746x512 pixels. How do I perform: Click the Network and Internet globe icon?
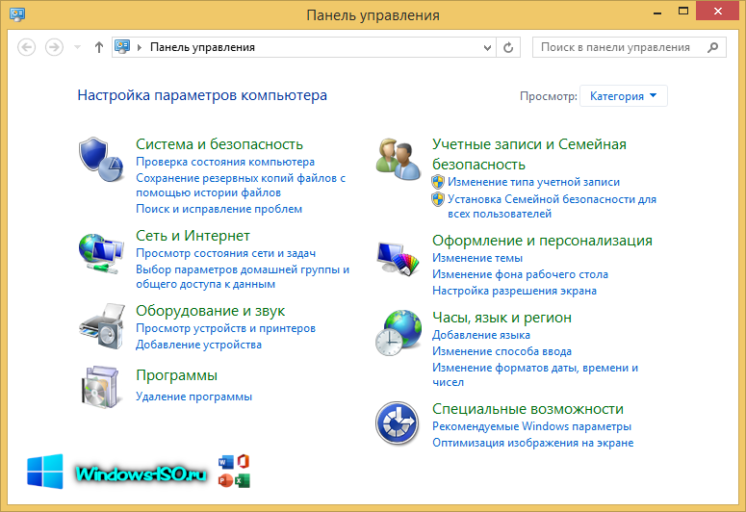pos(101,253)
